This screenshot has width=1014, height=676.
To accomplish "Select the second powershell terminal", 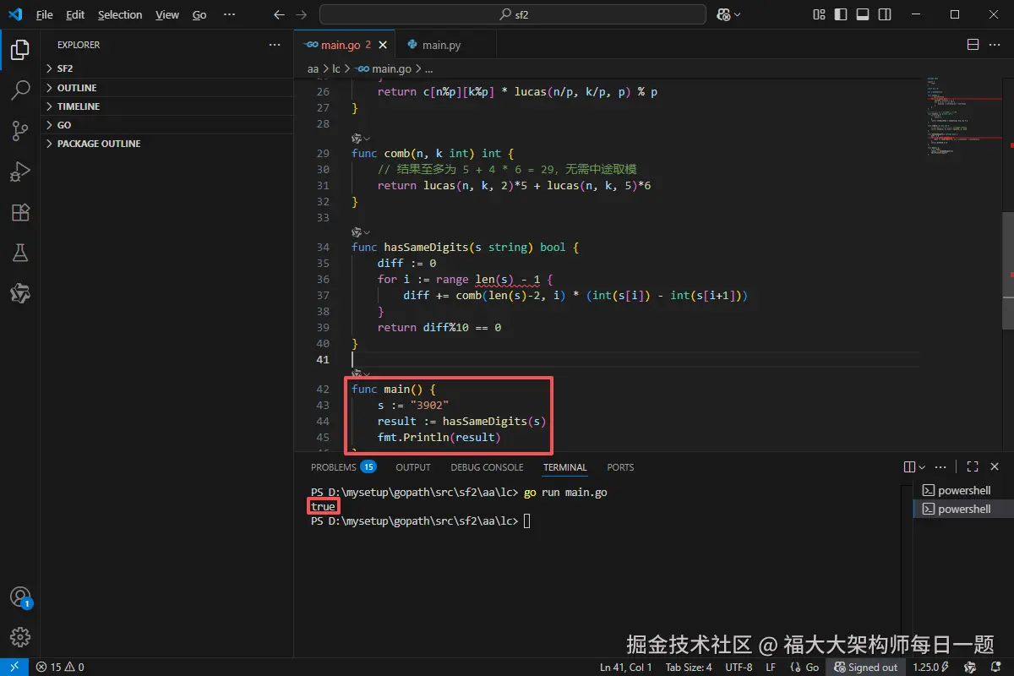I will (x=963, y=509).
